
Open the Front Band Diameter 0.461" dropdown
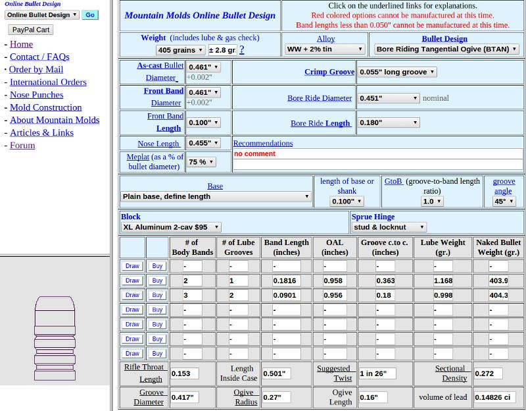(x=203, y=92)
